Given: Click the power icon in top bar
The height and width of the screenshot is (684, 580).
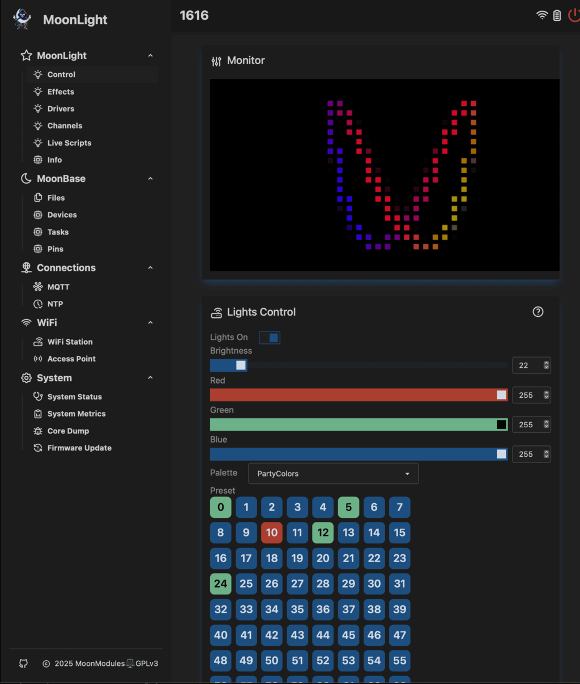Looking at the screenshot, I should [x=574, y=15].
